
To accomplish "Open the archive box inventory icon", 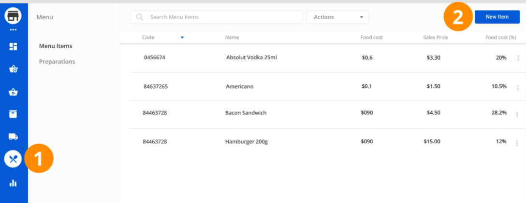I will click(14, 114).
